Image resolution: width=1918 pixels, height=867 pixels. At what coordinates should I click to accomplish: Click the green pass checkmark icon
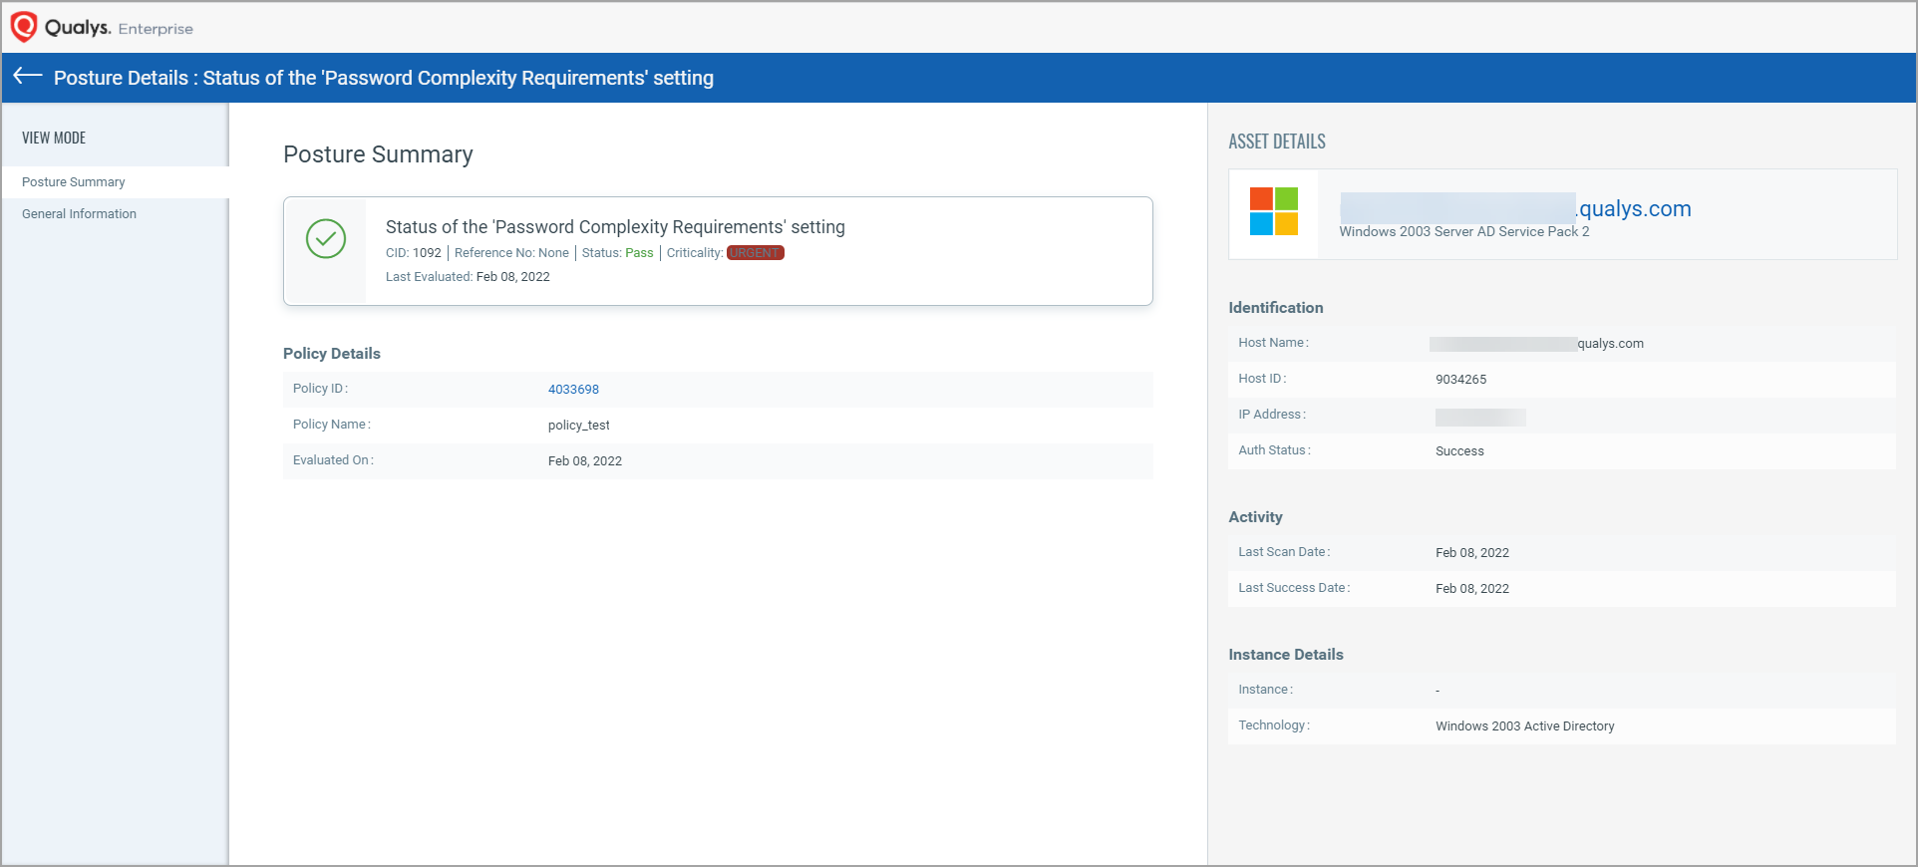coord(326,239)
